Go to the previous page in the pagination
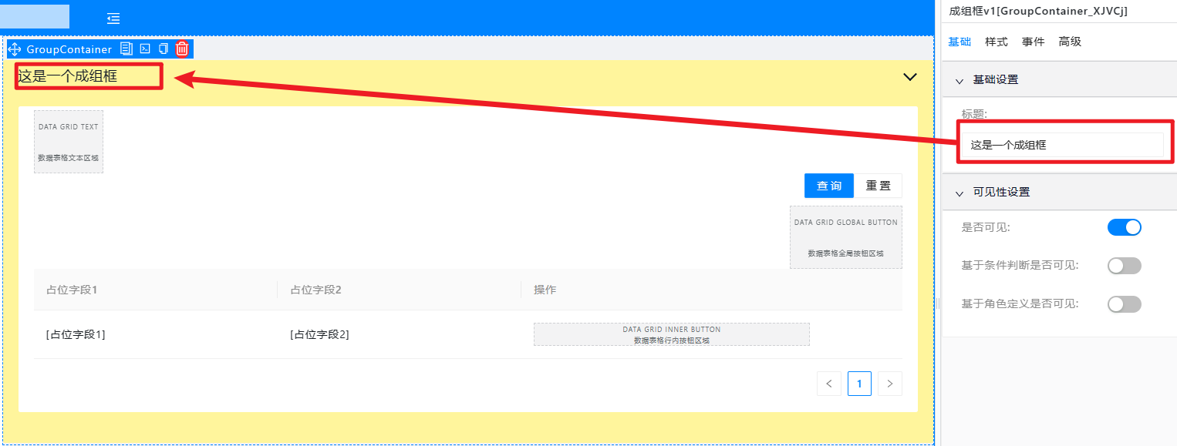1177x446 pixels. click(x=829, y=384)
